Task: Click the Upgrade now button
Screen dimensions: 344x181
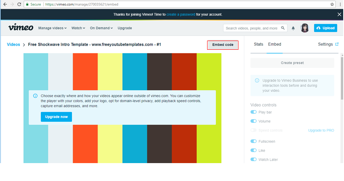Action: (x=56, y=117)
